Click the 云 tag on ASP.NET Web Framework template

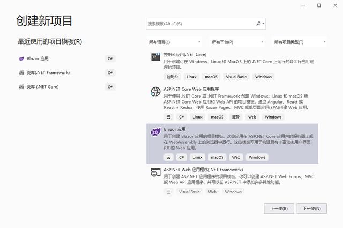click(x=169, y=192)
